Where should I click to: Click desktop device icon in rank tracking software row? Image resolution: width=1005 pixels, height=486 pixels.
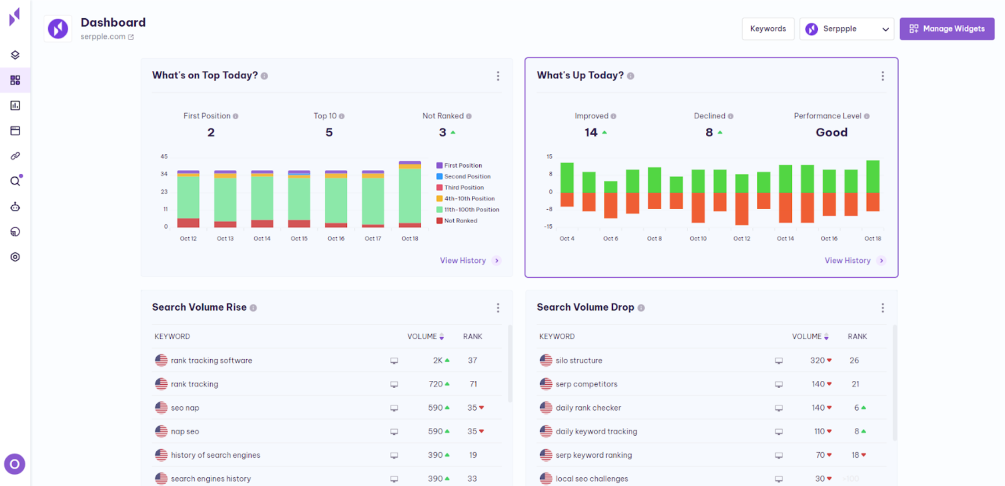[x=394, y=361]
